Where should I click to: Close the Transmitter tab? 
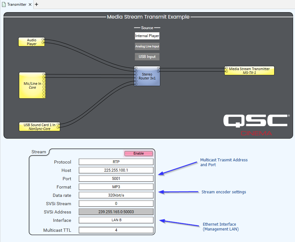click(x=30, y=4)
